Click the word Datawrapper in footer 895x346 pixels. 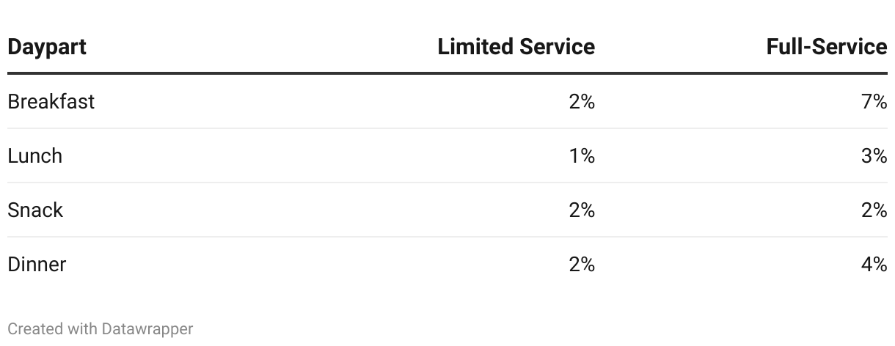(x=147, y=328)
